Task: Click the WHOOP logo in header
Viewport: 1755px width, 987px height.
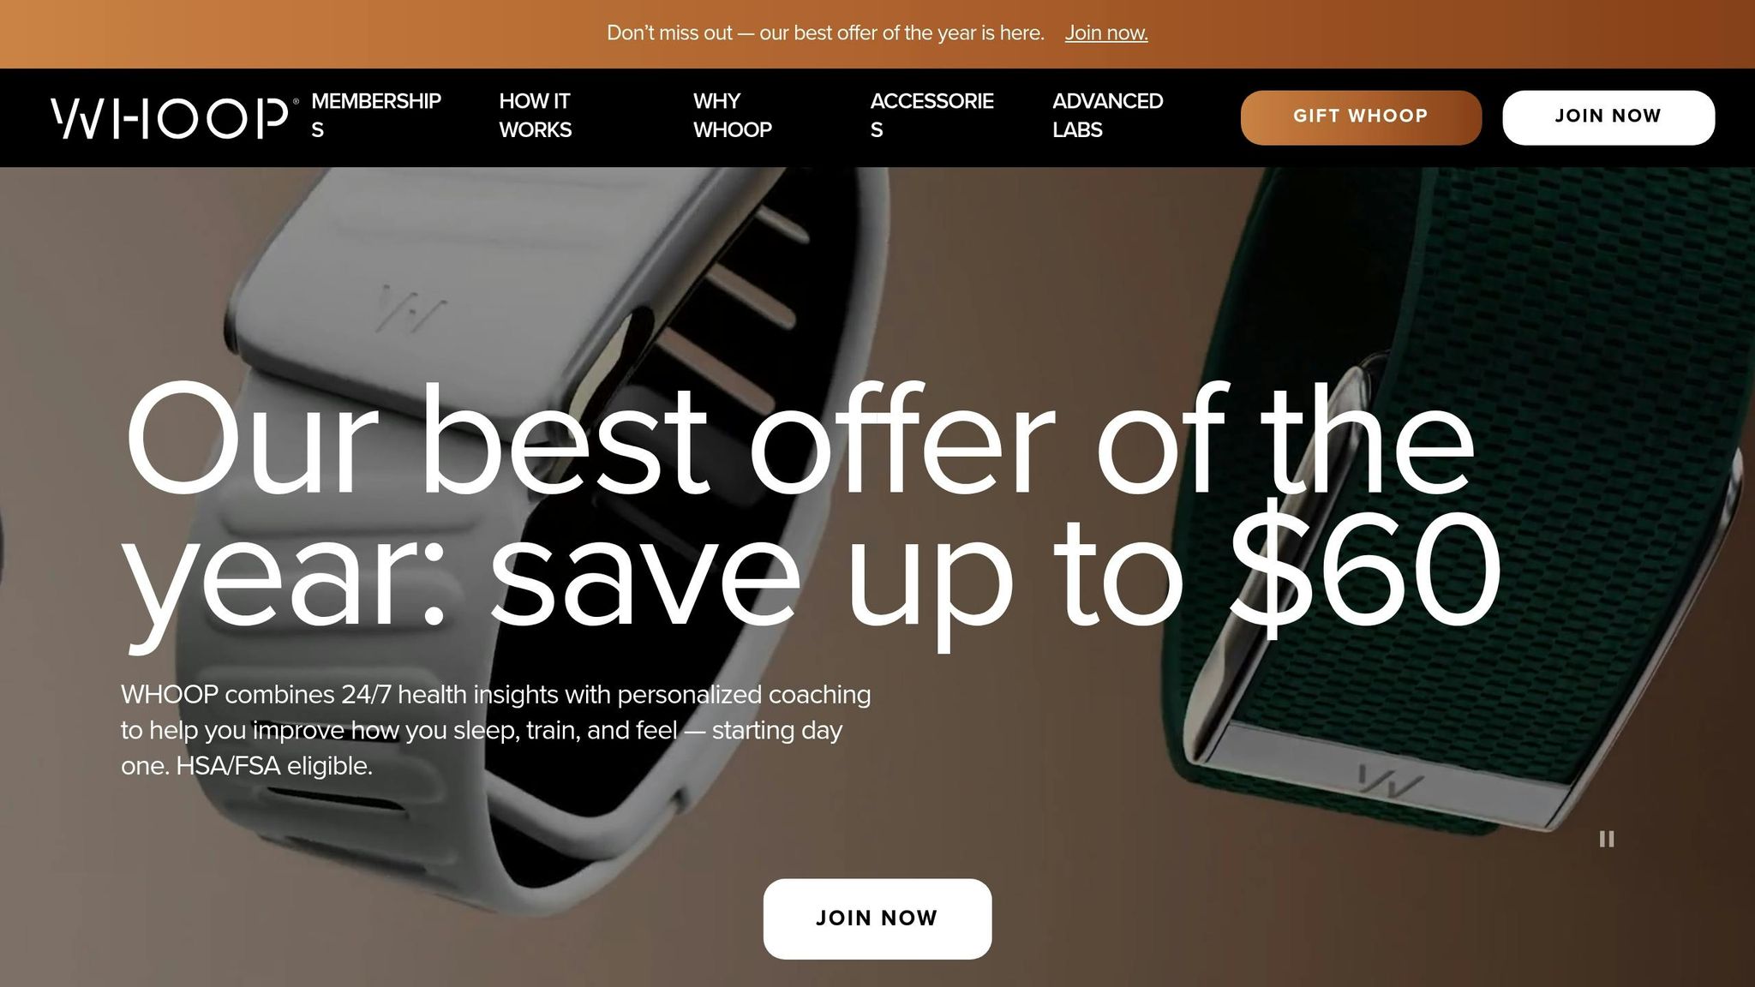Action: (x=174, y=117)
